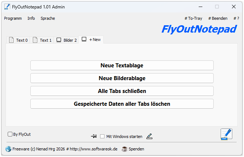Click the # To-Tray menu item
244x157 pixels.
[194, 18]
